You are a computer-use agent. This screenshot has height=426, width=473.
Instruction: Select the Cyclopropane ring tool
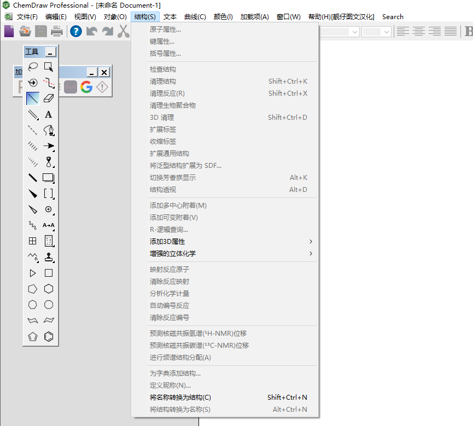[33, 273]
